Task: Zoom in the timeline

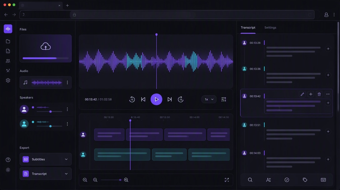Action: point(126,180)
